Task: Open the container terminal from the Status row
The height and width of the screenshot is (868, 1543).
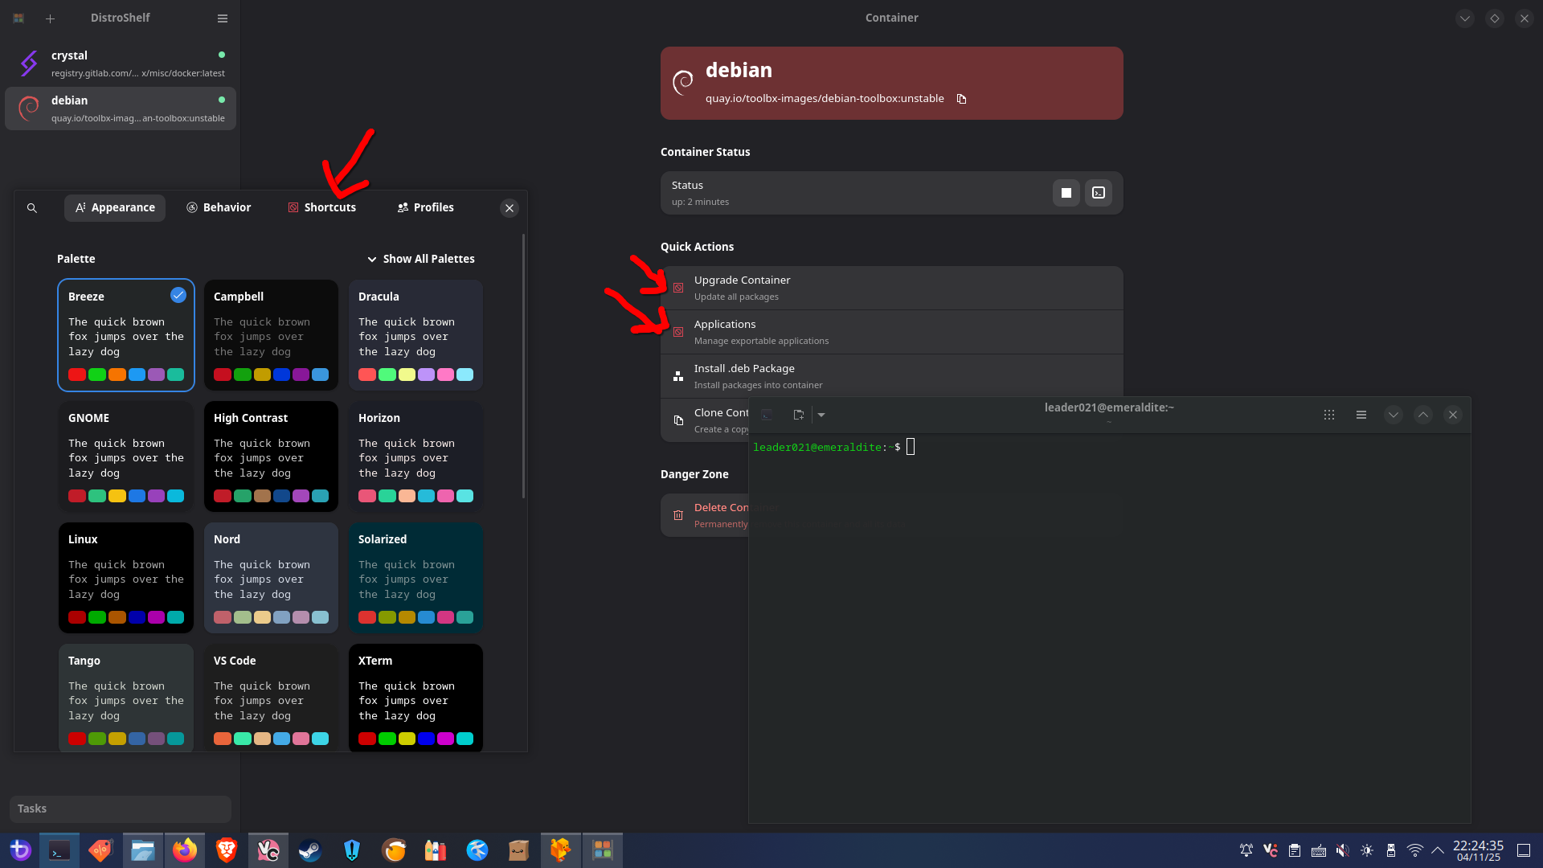Action: (x=1098, y=193)
